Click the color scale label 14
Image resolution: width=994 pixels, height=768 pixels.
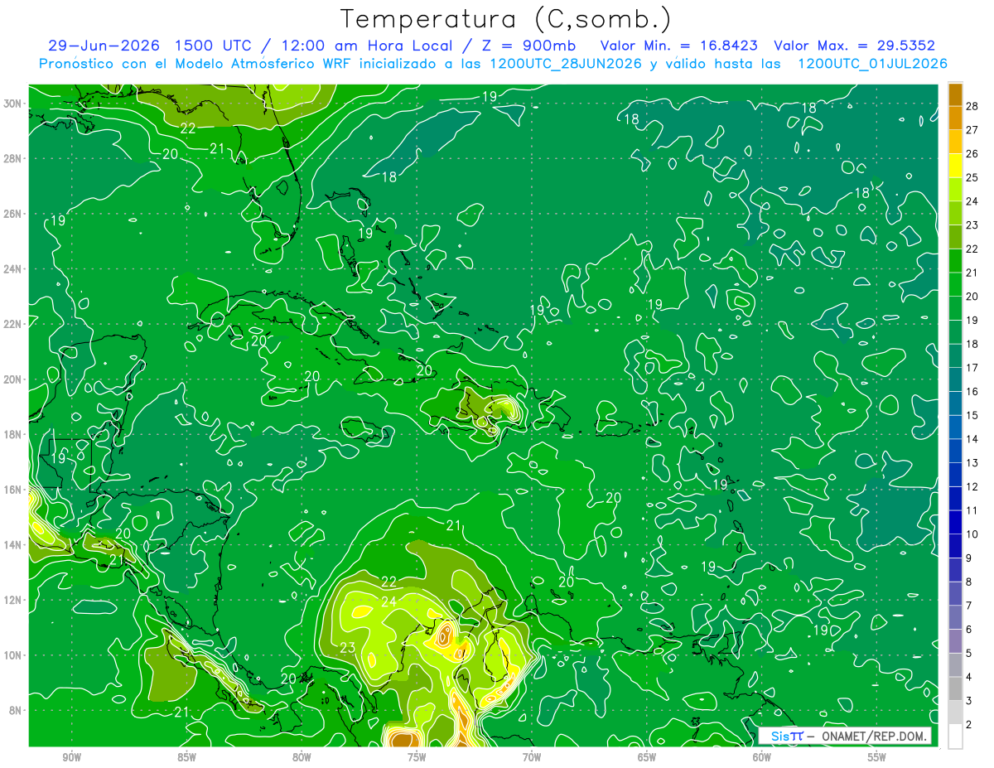972,438
